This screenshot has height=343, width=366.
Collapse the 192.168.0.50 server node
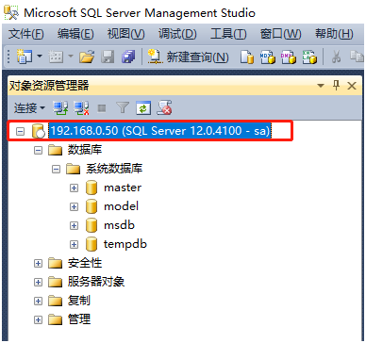pyautogui.click(x=20, y=131)
